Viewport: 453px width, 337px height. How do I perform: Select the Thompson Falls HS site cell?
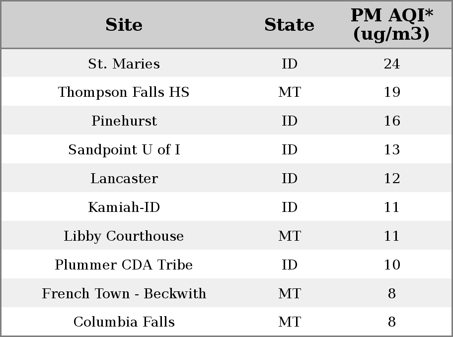tap(124, 92)
